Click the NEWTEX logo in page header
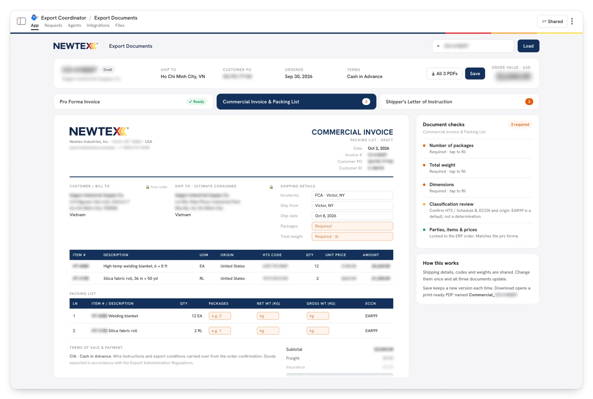The height and width of the screenshot is (399, 593). click(76, 46)
